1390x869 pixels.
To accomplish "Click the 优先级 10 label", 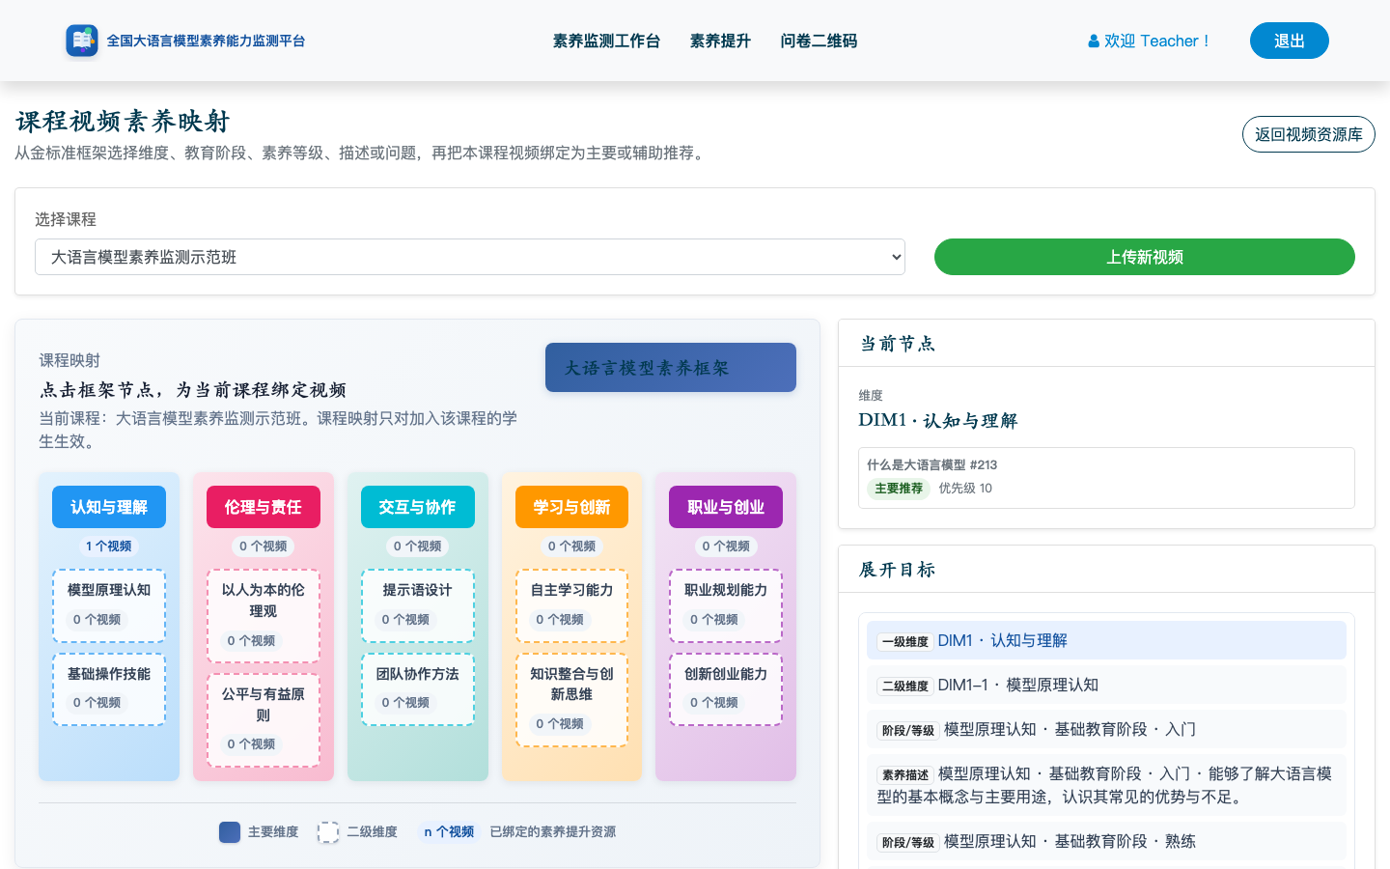I will [x=965, y=489].
